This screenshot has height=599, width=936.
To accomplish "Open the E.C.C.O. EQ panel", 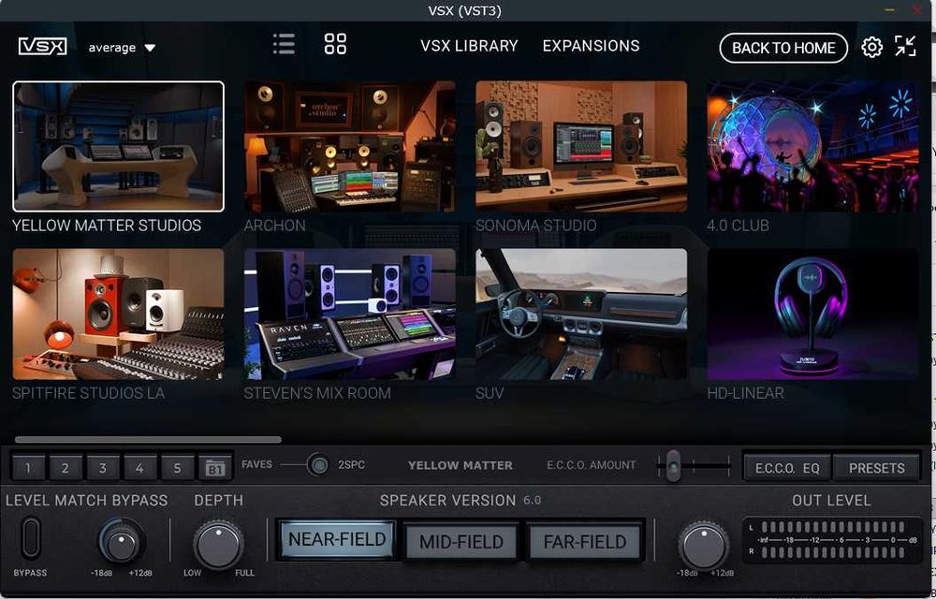I will [787, 468].
